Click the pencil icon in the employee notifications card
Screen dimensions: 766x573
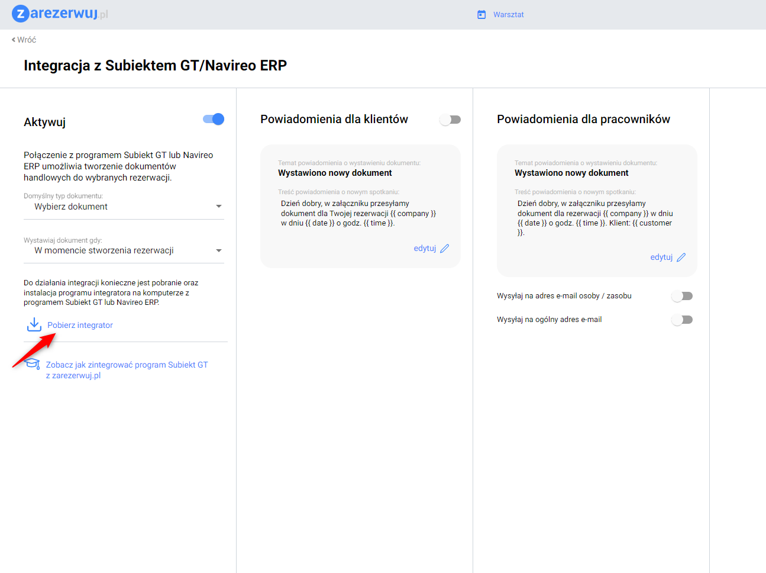[681, 257]
